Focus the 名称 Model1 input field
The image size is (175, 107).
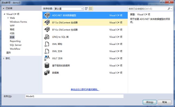[x=74, y=96]
